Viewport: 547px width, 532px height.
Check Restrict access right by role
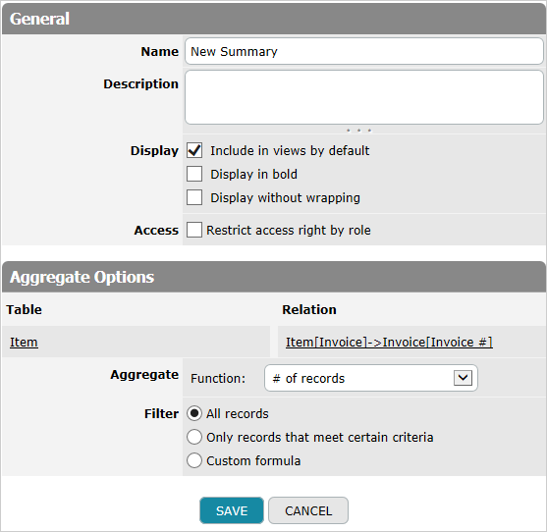tap(194, 230)
